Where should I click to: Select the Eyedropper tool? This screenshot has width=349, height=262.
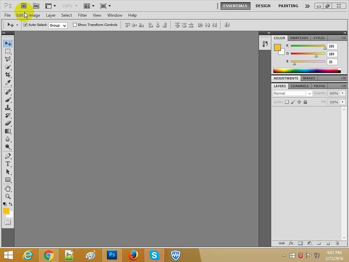pyautogui.click(x=8, y=83)
